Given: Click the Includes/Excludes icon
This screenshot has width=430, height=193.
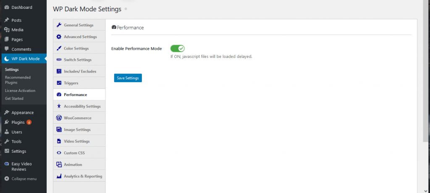Looking at the screenshot, I should pyautogui.click(x=59, y=71).
